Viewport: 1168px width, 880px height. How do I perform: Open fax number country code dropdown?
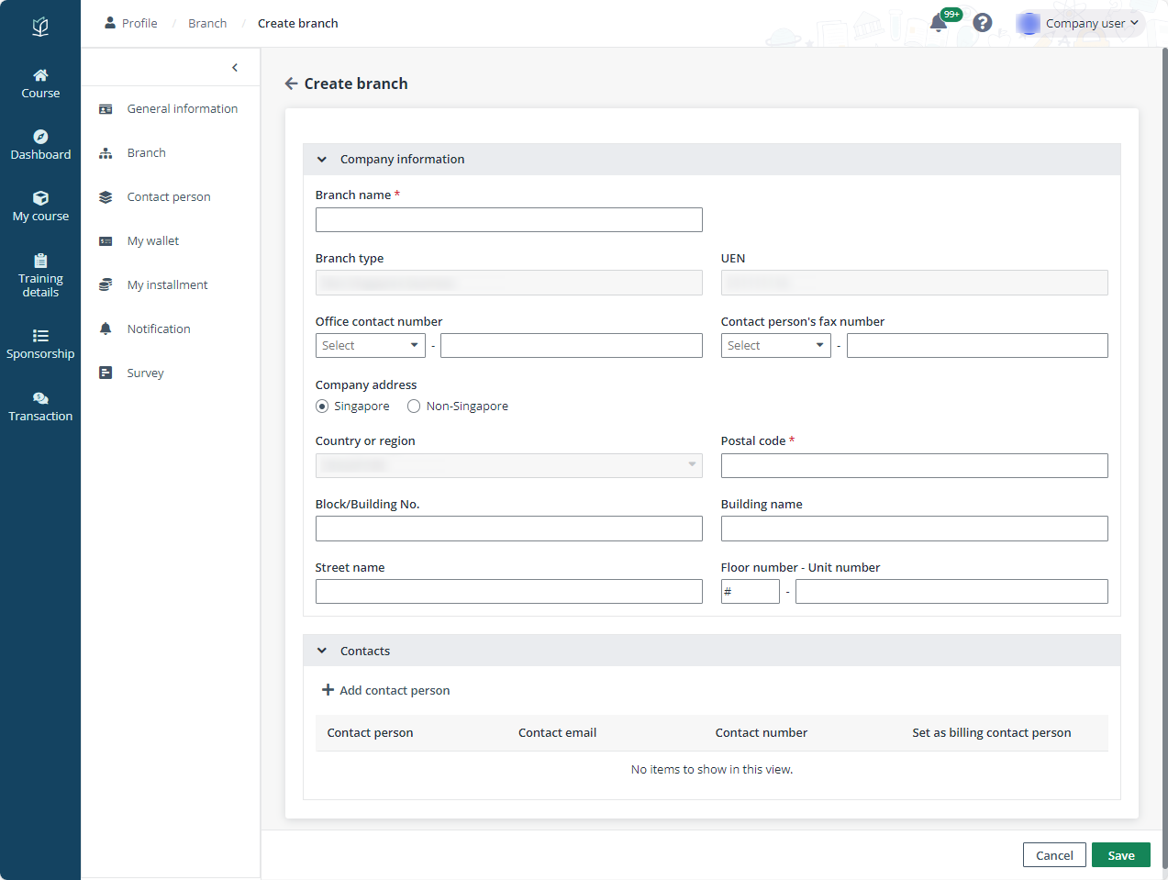click(x=775, y=346)
